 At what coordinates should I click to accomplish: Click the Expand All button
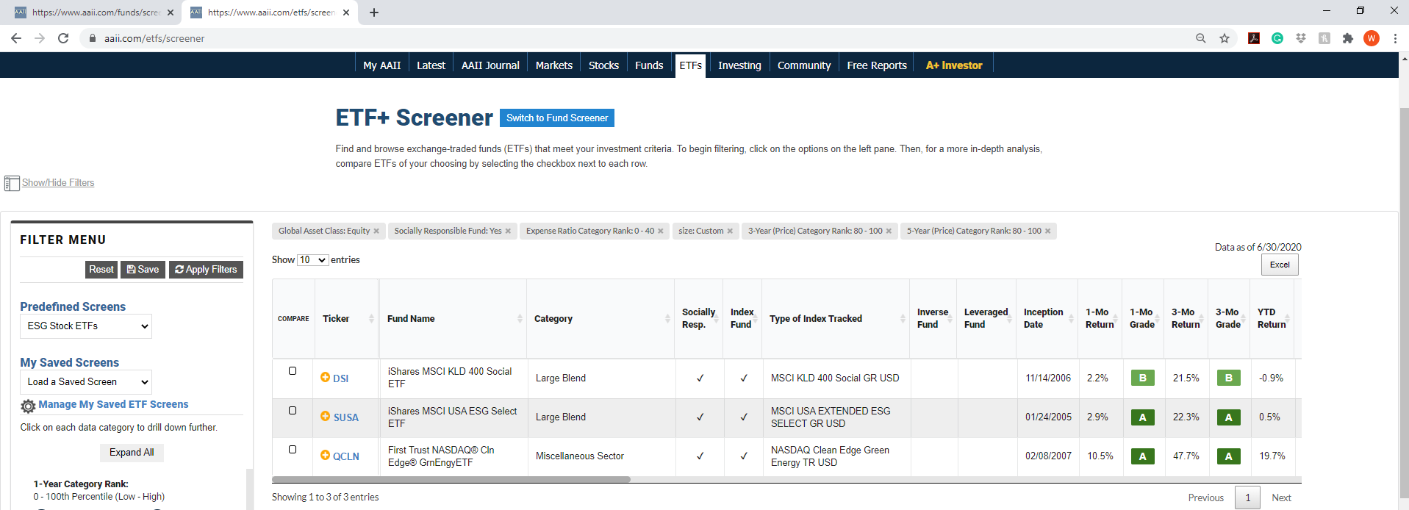[132, 453]
